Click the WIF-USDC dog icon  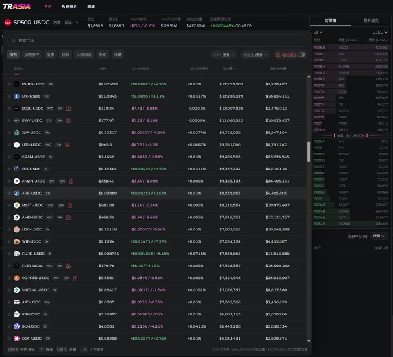click(x=17, y=241)
